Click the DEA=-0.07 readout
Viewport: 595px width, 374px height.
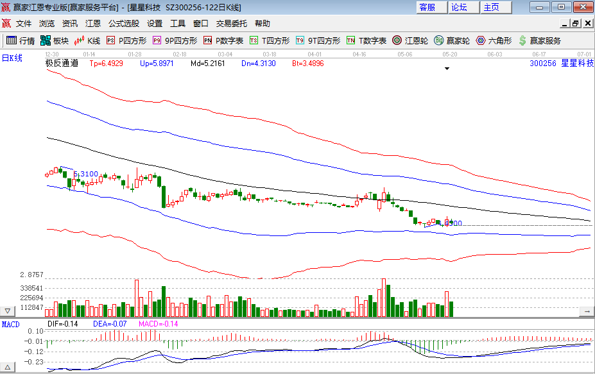tap(110, 323)
